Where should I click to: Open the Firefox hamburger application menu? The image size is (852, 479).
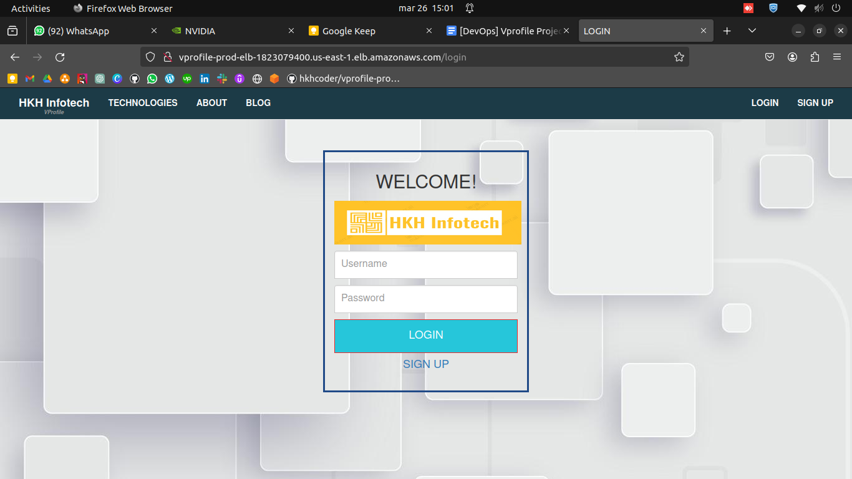point(837,57)
